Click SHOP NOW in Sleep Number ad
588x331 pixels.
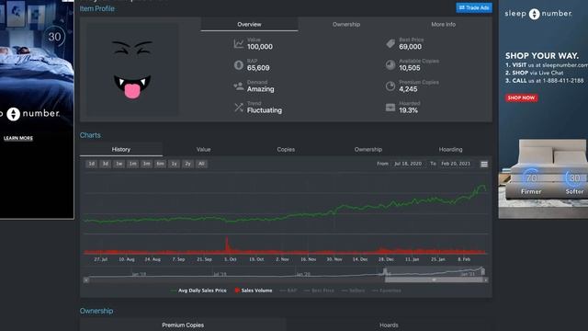521,98
